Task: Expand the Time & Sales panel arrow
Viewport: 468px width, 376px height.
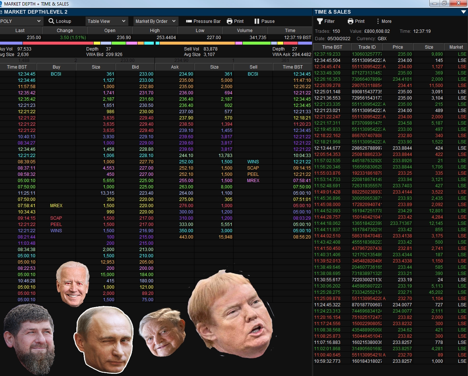Action: pyautogui.click(x=464, y=12)
